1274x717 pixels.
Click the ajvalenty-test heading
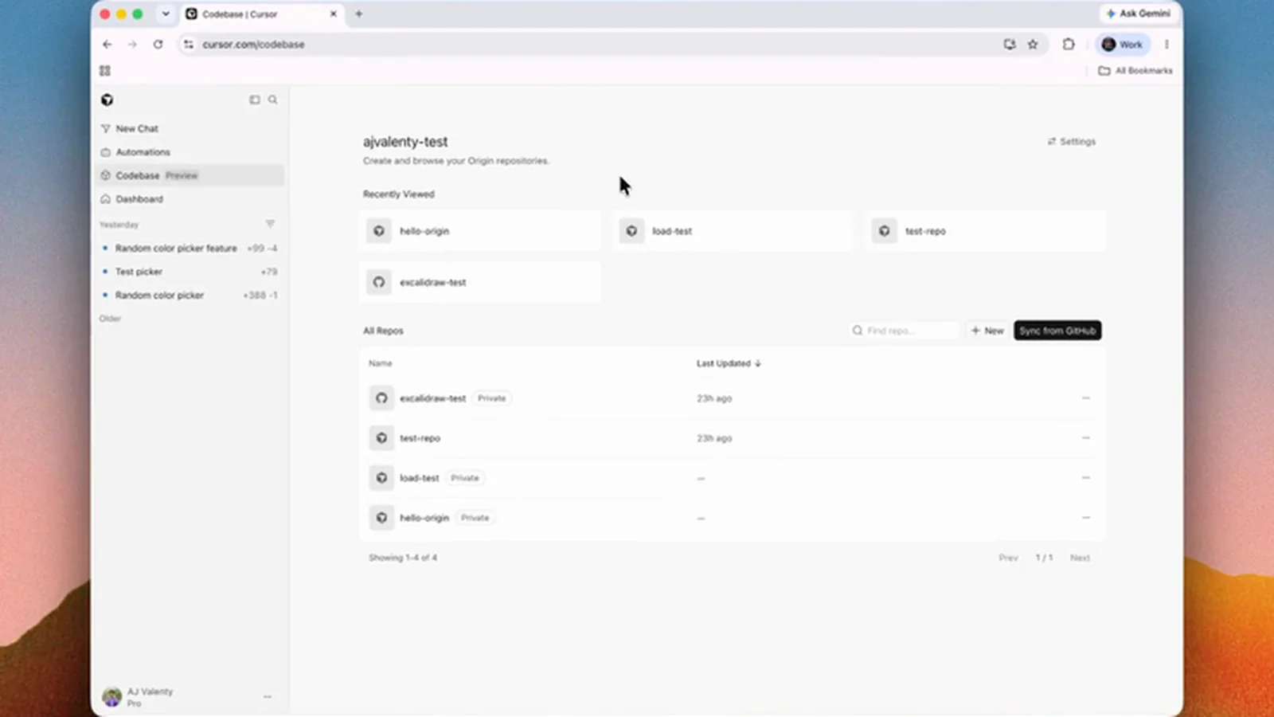coord(405,142)
